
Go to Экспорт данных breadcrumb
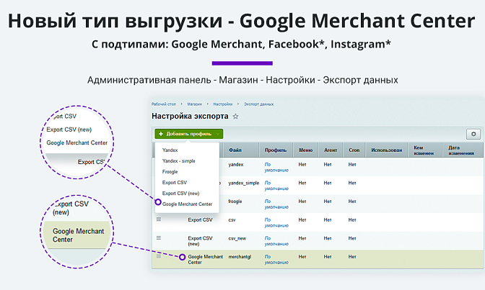click(258, 104)
